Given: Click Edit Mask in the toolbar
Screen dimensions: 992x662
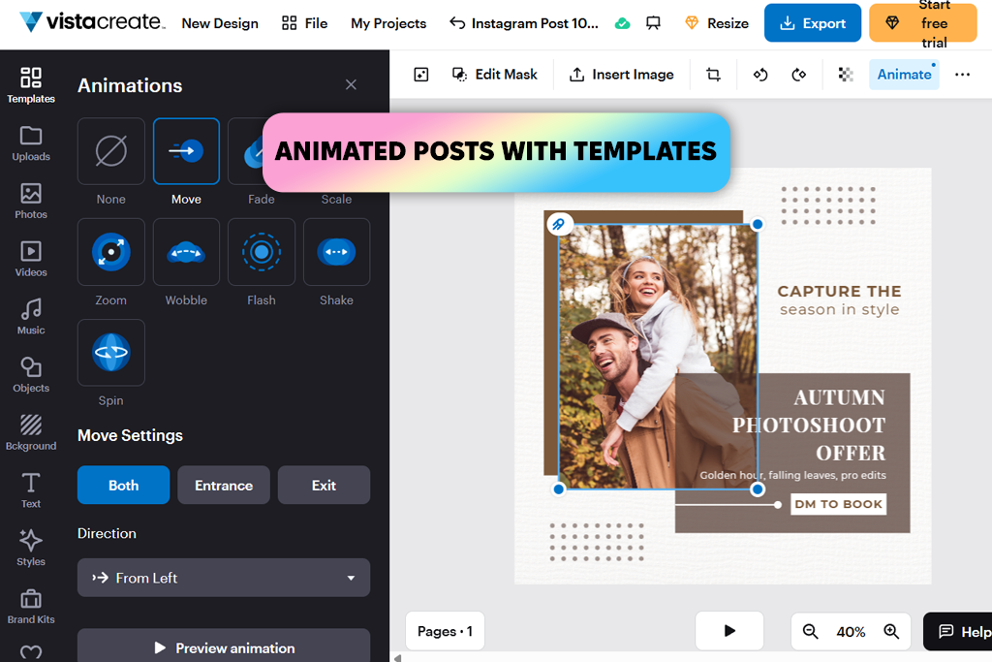Looking at the screenshot, I should (x=495, y=75).
